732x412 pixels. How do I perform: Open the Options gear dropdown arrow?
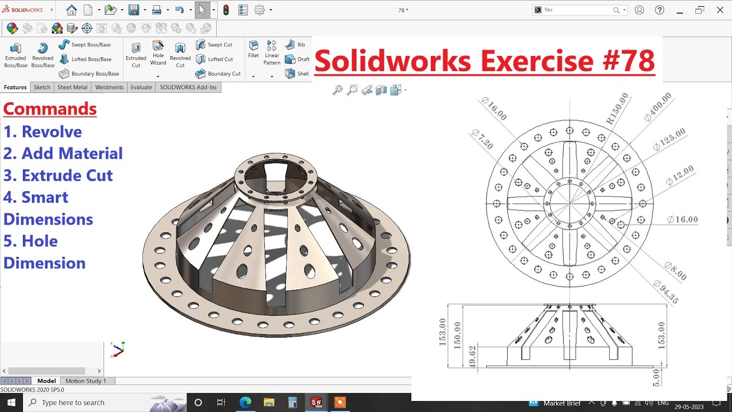271,10
